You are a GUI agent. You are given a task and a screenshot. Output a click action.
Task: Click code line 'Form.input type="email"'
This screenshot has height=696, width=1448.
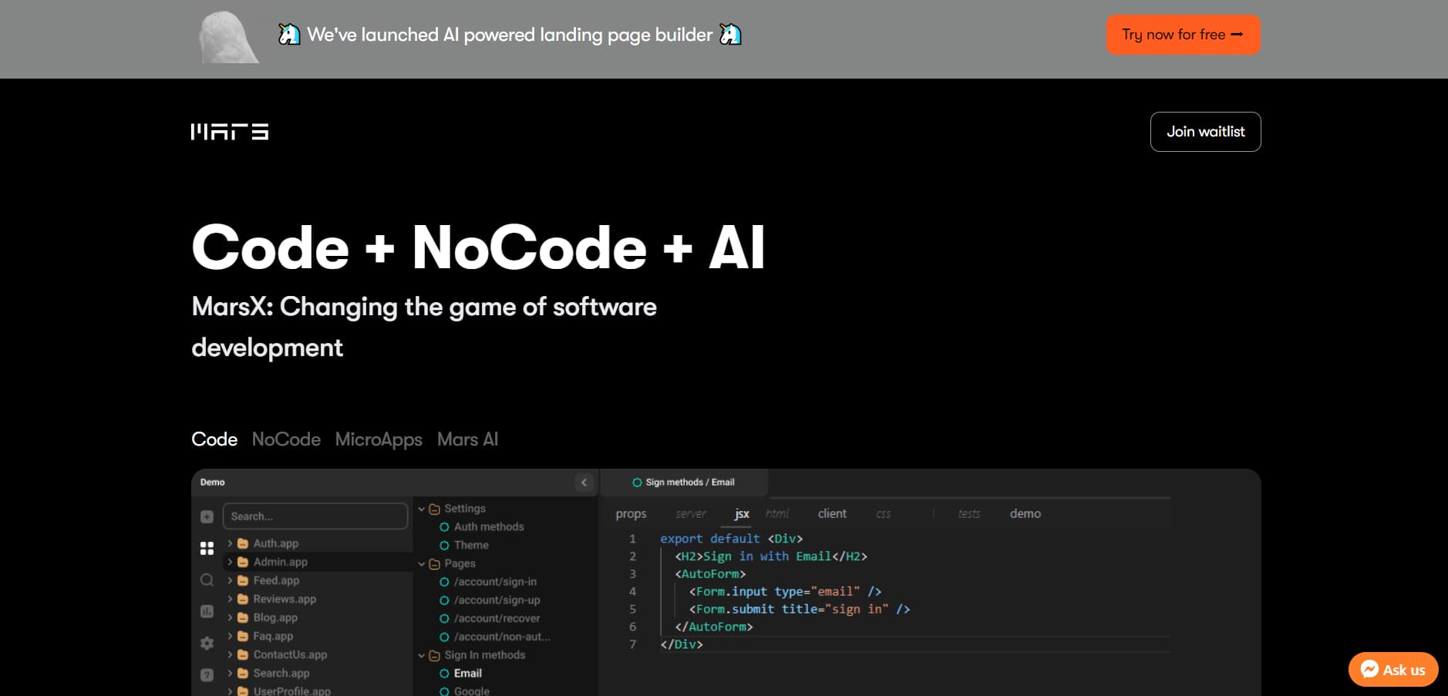click(x=785, y=592)
